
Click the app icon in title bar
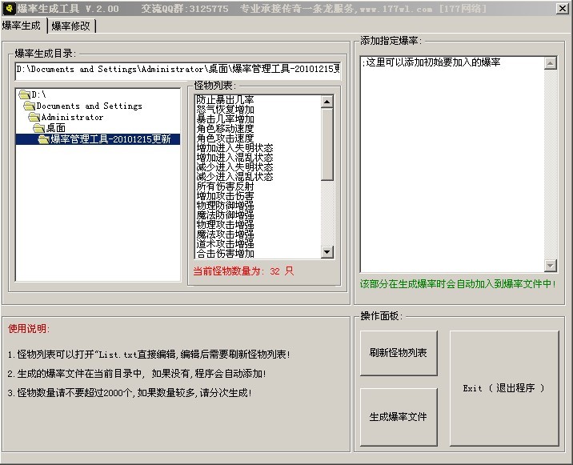tap(9, 9)
